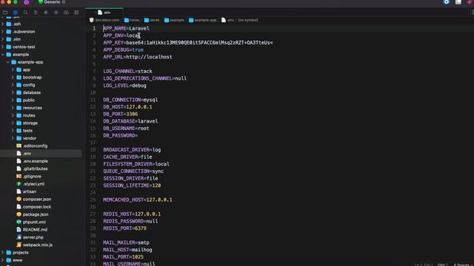Image resolution: width=474 pixels, height=266 pixels.
Task: Open the composer.lock file
Action: point(37,207)
